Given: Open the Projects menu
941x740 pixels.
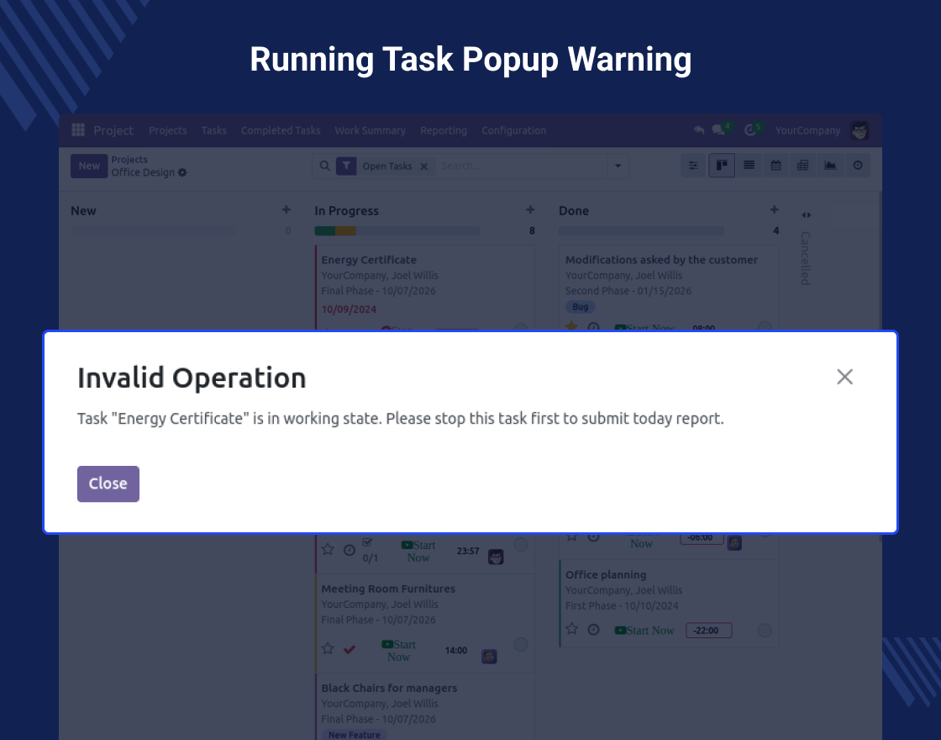Looking at the screenshot, I should (x=167, y=130).
